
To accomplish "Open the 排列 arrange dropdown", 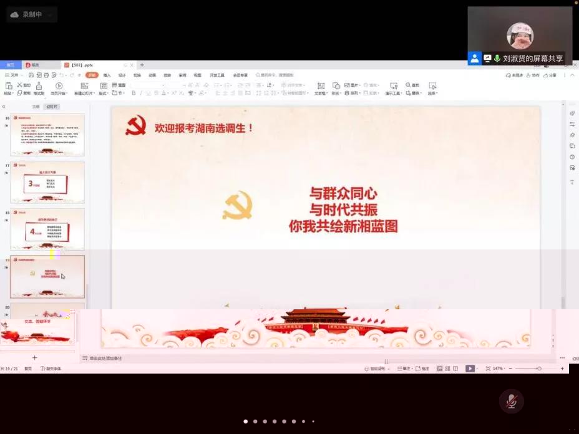I will point(353,93).
